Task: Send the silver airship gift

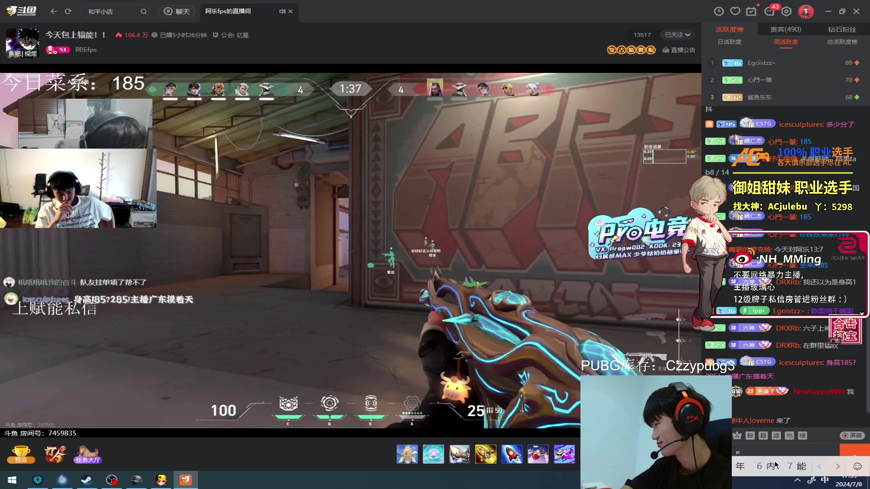Action: click(459, 454)
